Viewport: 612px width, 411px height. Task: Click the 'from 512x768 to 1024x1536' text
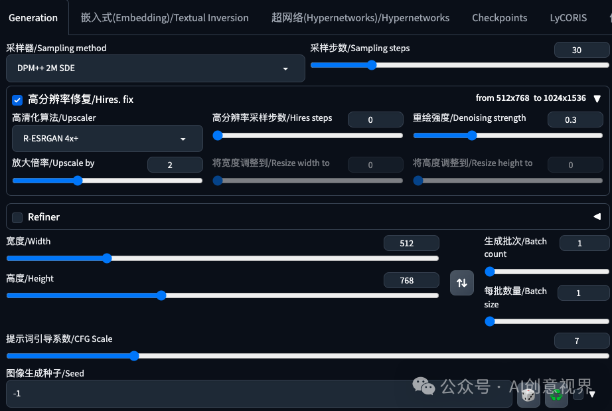tap(531, 98)
